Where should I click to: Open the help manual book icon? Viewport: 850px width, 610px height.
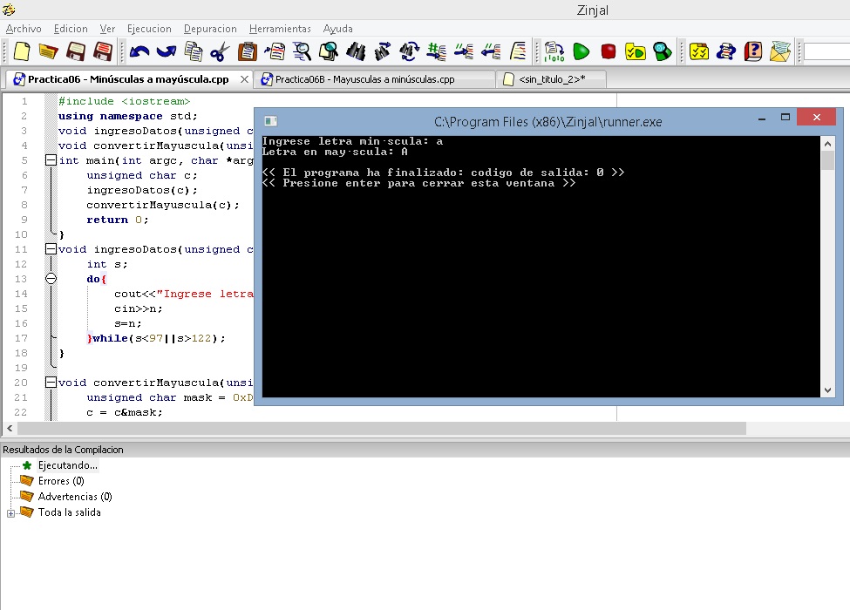(x=755, y=51)
